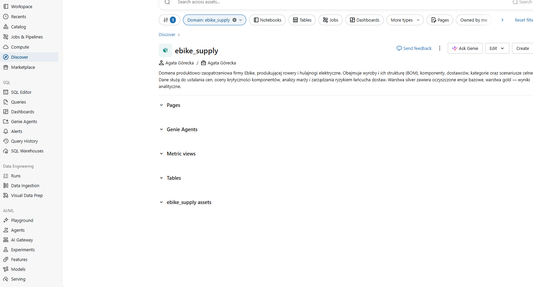The width and height of the screenshot is (533, 287).
Task: Open the Alerts bell icon
Action: click(6, 131)
